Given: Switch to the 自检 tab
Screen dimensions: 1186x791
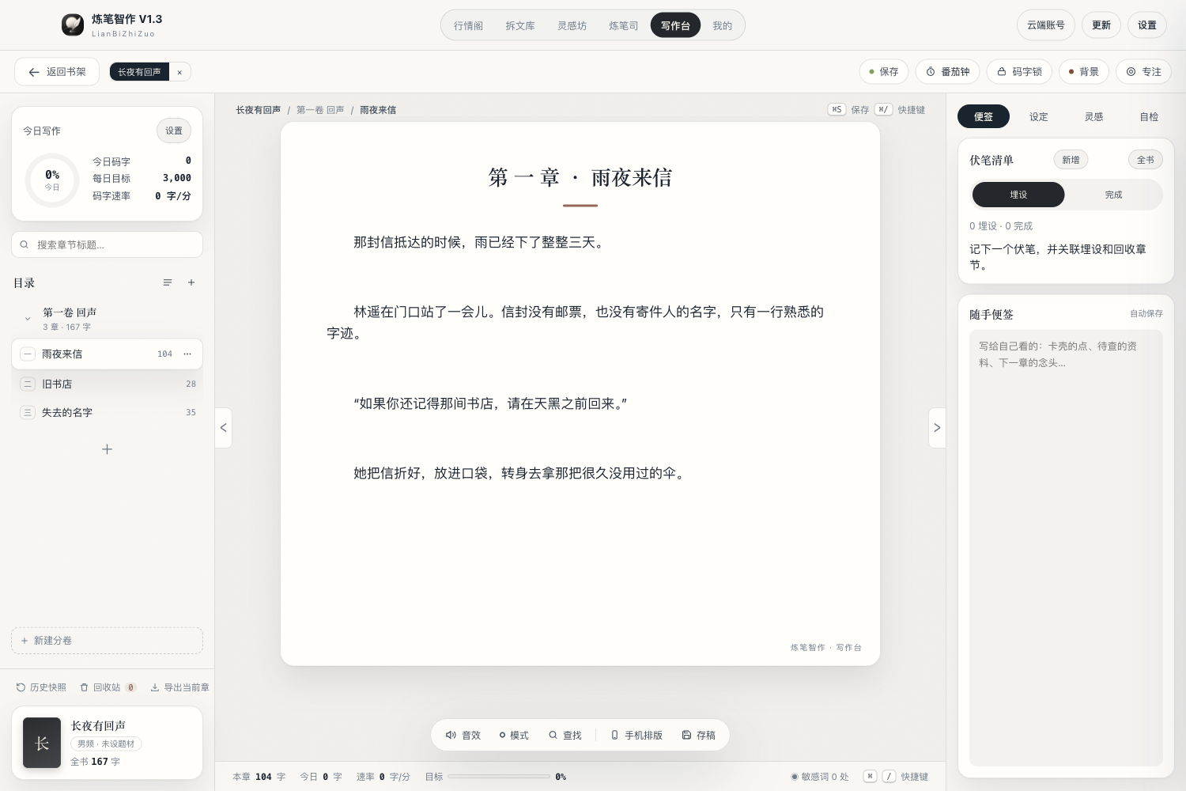Looking at the screenshot, I should pos(1149,116).
